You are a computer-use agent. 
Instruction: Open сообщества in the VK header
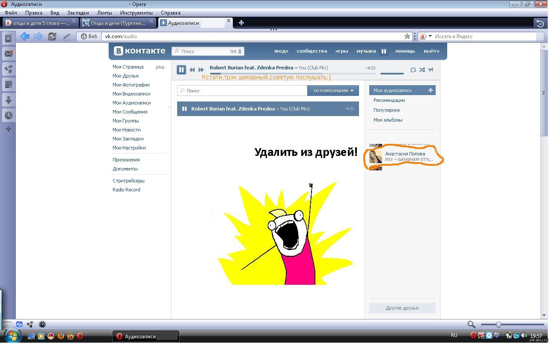point(312,51)
